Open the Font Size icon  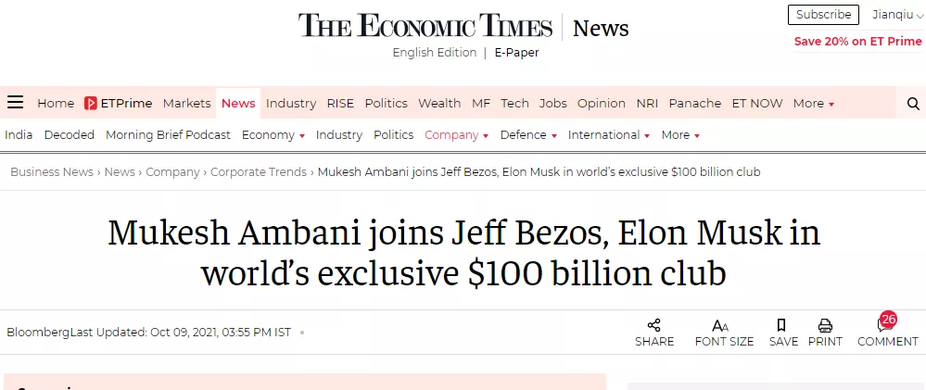point(720,325)
